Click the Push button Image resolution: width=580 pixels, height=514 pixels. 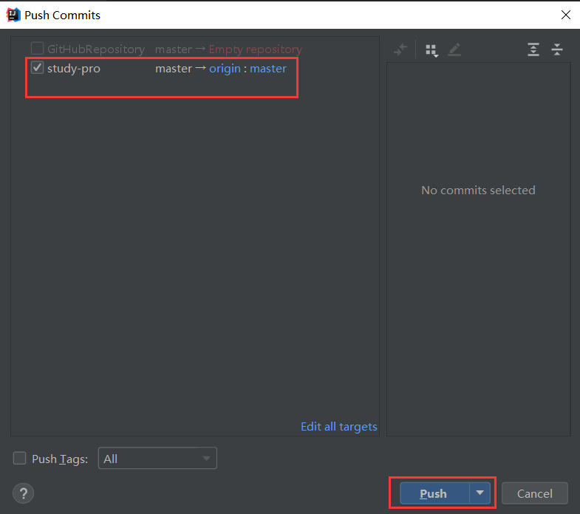point(434,493)
